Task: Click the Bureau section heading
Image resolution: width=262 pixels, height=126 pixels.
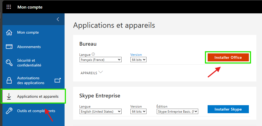Action: (x=88, y=44)
